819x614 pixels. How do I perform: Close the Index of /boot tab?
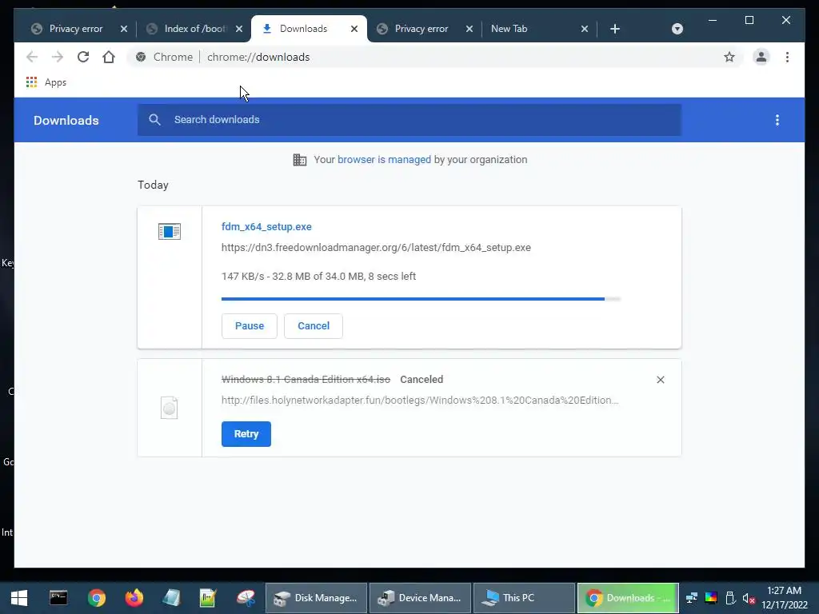tap(238, 29)
